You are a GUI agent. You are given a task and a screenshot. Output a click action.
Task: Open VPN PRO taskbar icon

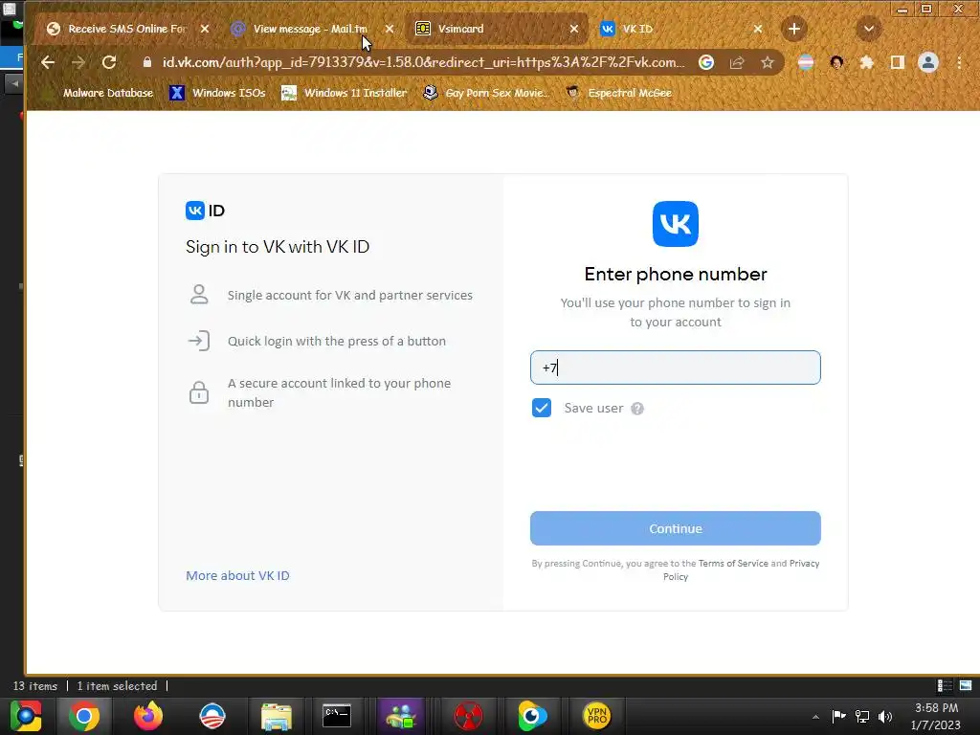click(597, 716)
